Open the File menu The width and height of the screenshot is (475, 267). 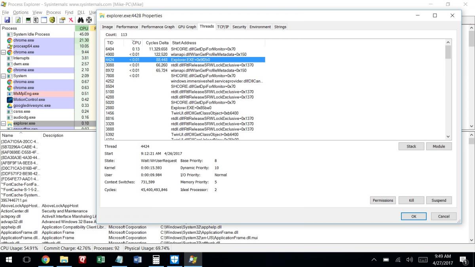click(x=6, y=12)
